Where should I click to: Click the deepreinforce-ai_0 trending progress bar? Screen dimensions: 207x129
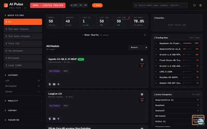(187, 49)
